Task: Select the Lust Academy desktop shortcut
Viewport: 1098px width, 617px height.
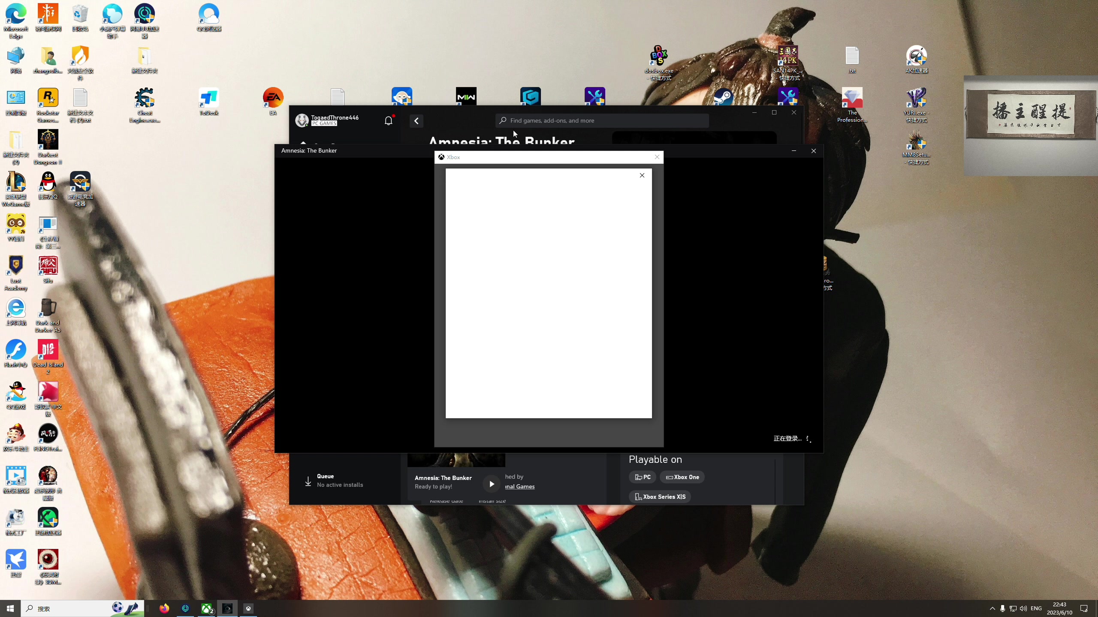Action: 16,273
